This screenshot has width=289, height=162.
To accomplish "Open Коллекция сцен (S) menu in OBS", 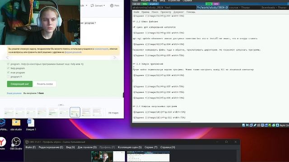I will tap(130, 147).
